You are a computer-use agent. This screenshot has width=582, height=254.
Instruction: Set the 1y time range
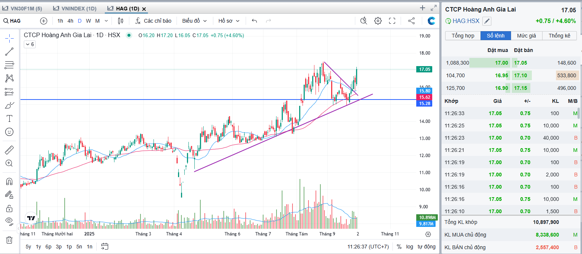(38, 247)
